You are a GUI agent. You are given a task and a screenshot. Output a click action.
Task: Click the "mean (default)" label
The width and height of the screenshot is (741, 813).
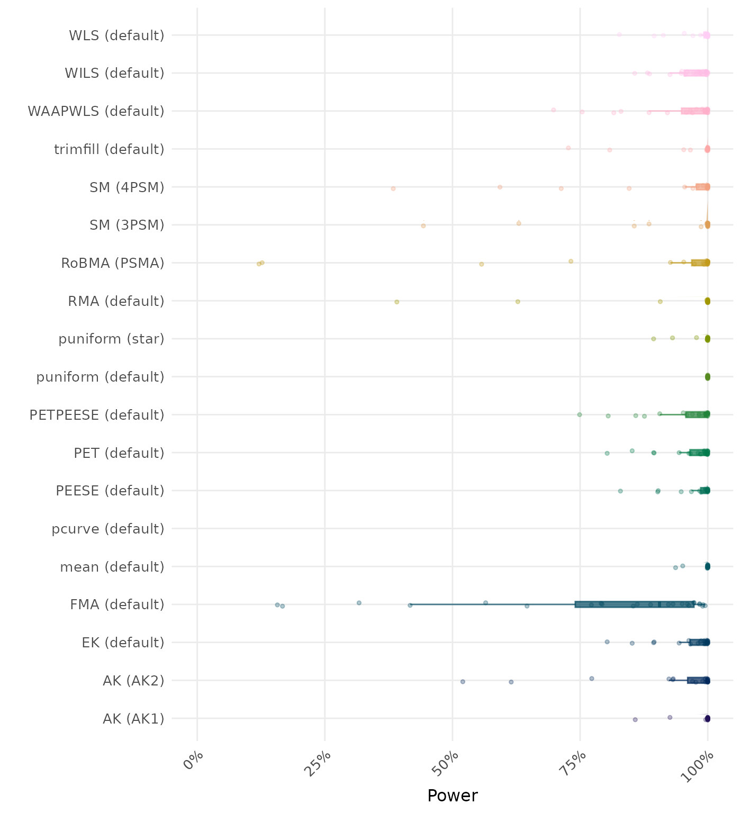112,567
